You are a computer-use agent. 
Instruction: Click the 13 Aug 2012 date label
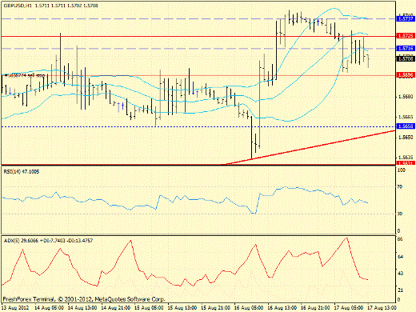14,308
